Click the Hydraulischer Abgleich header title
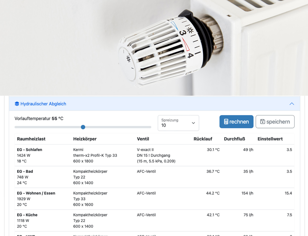 (43, 104)
